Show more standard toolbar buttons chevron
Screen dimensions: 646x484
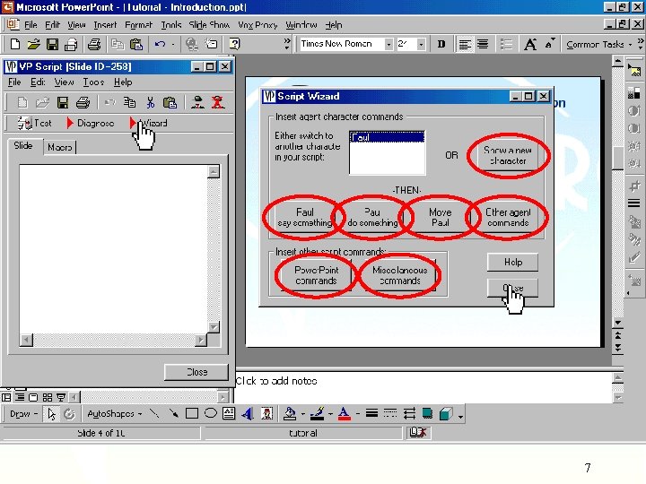[x=287, y=44]
